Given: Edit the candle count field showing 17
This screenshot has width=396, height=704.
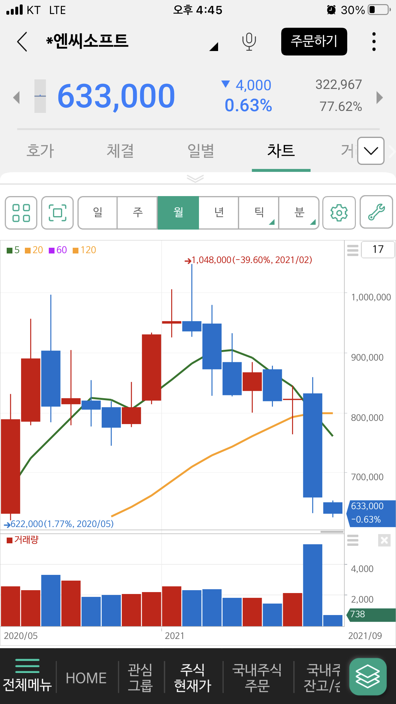Looking at the screenshot, I should coord(378,249).
